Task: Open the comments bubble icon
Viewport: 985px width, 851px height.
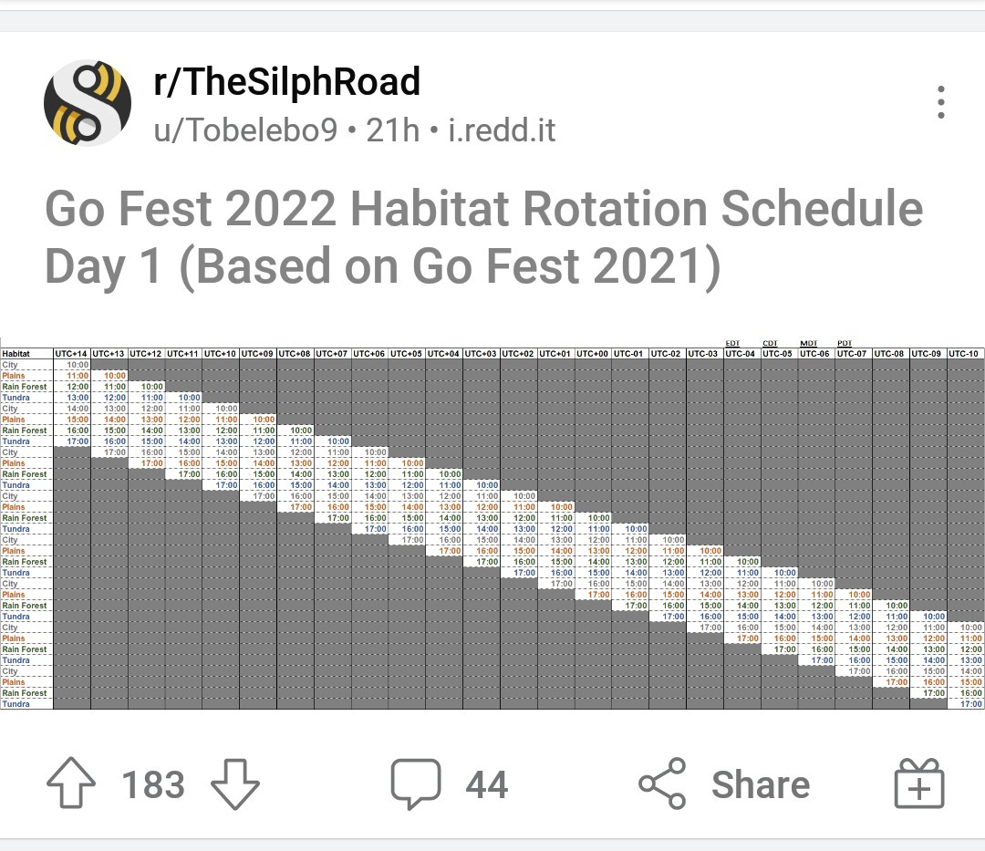Action: [x=416, y=784]
